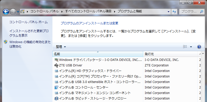Viewport: 207px width, 102px height.
Task: Click icon of インテル® コントロール・センター
Action: pos(56,87)
